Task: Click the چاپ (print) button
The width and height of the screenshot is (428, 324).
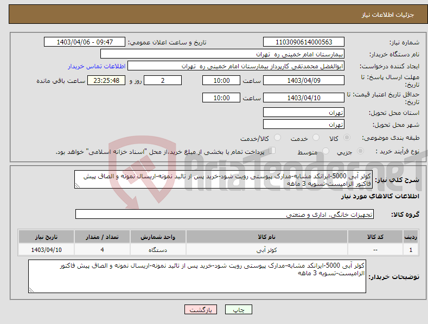Action: click(x=238, y=309)
